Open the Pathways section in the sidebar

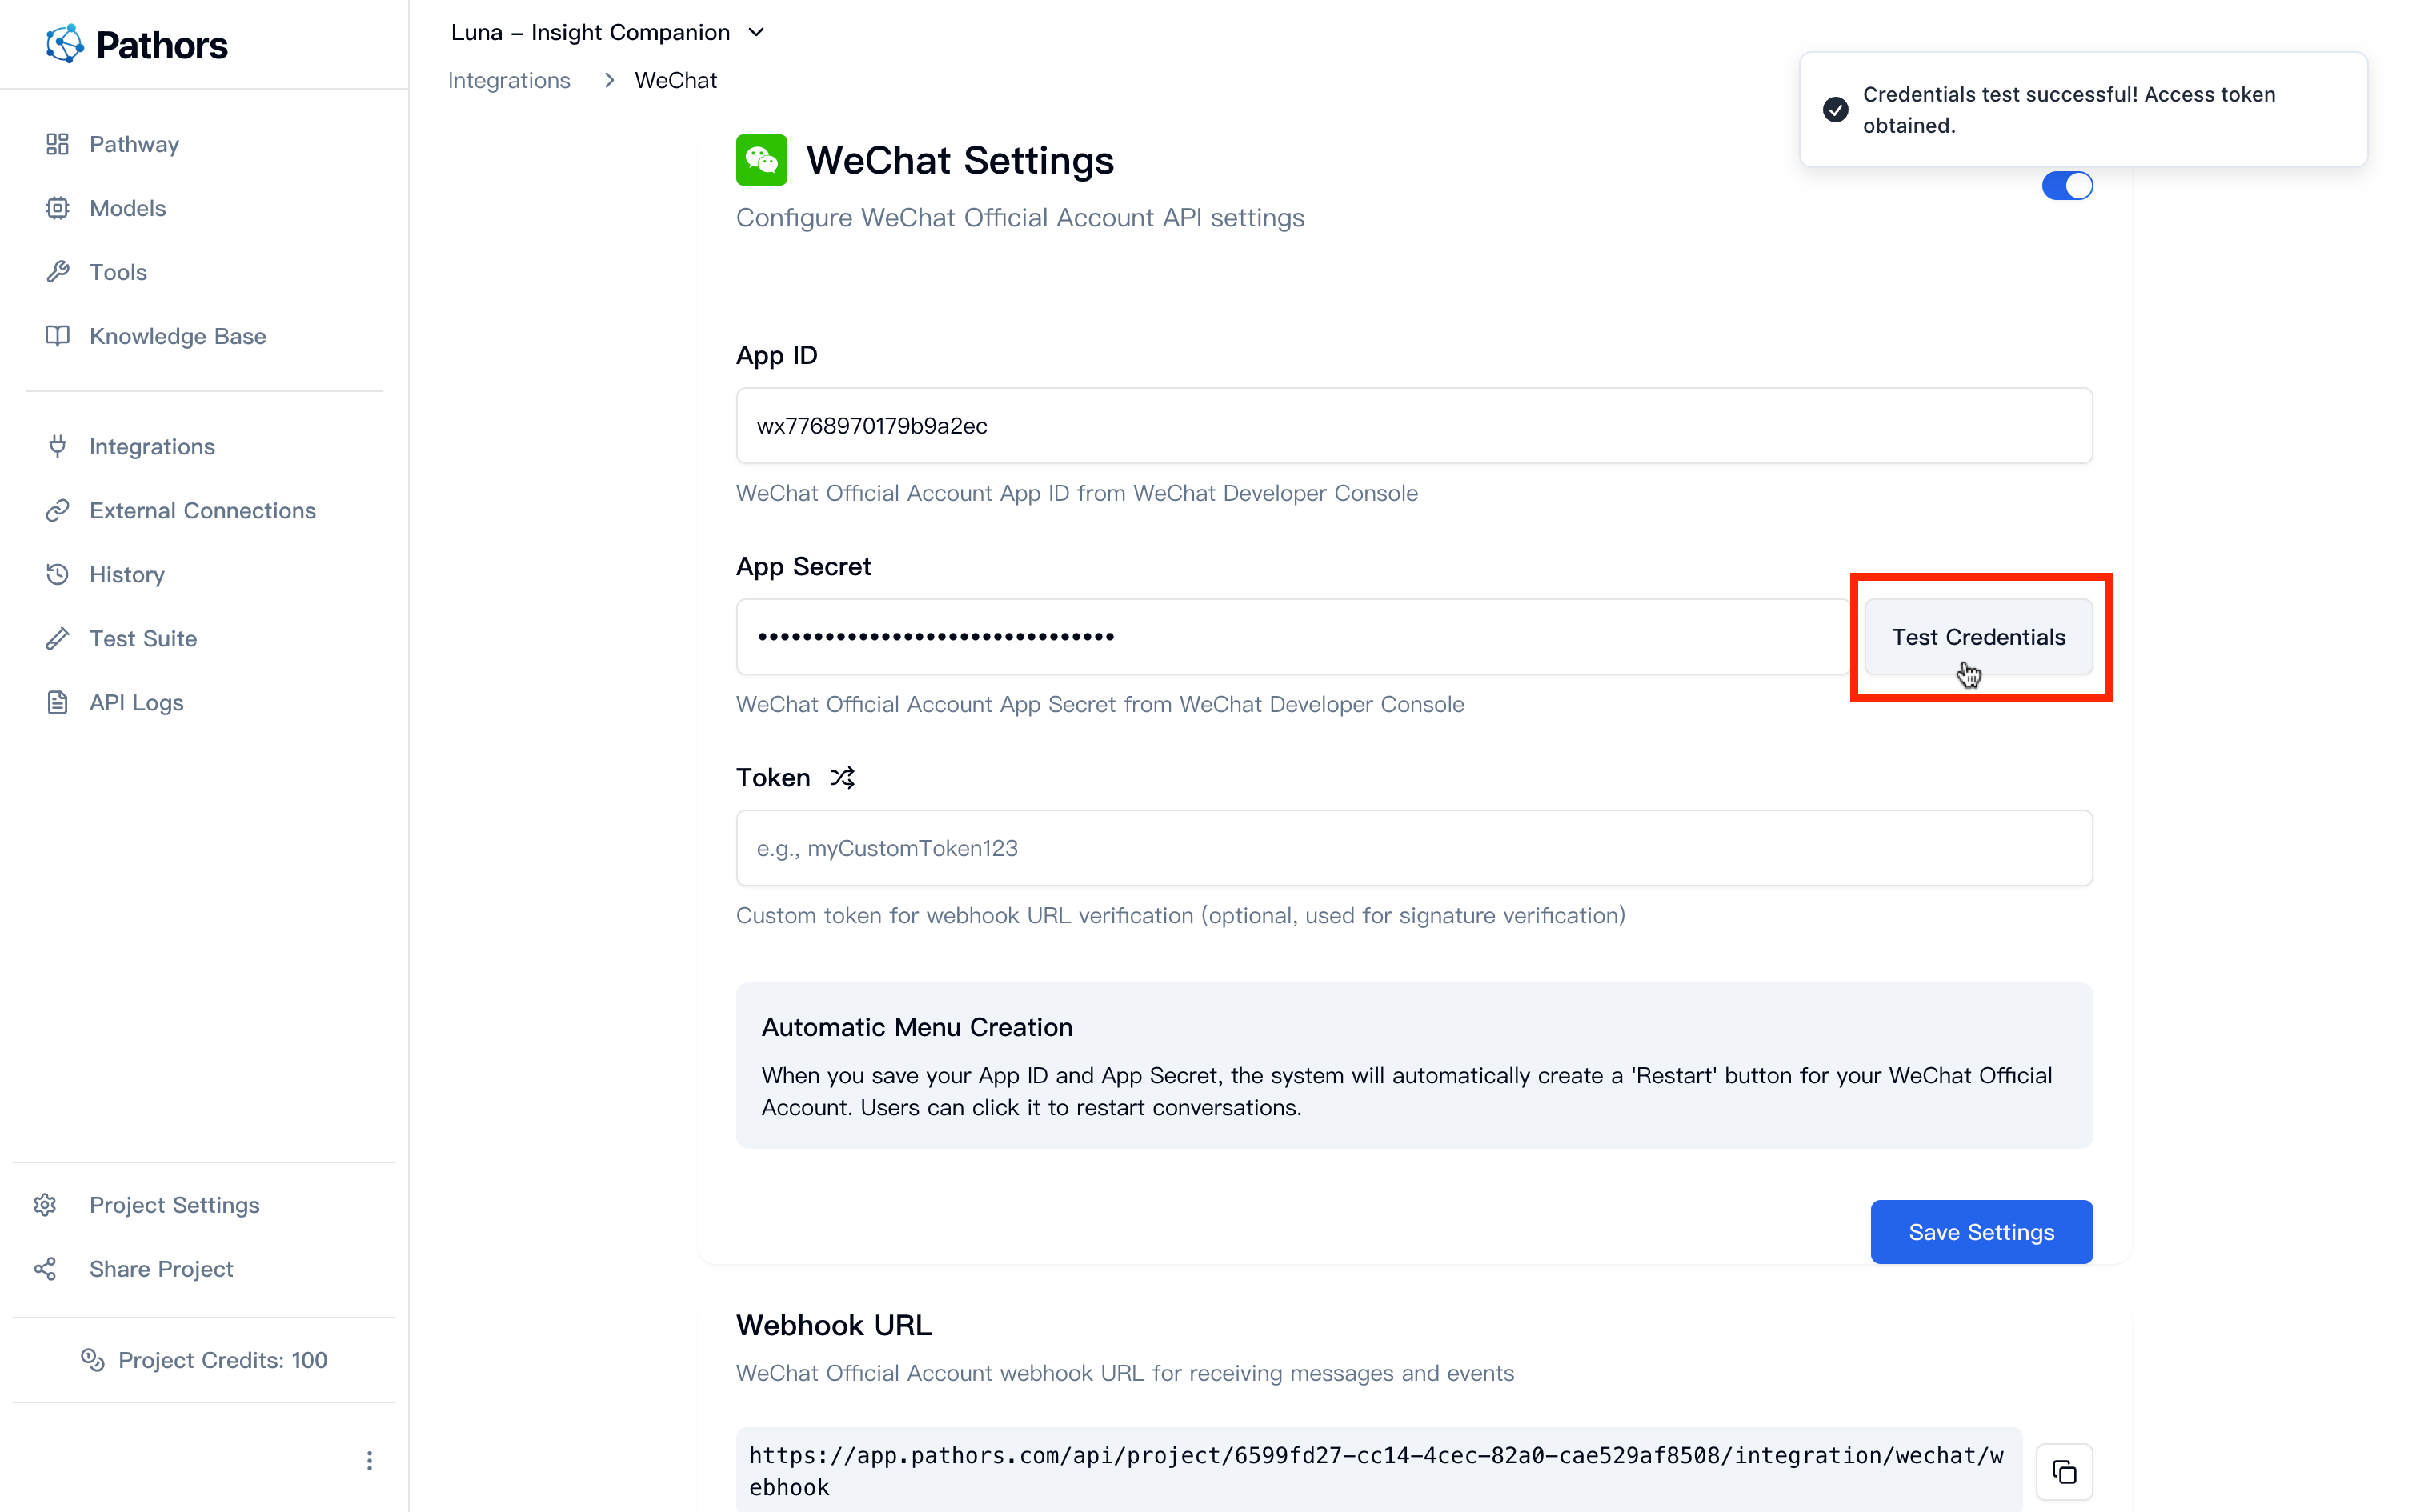pos(134,143)
